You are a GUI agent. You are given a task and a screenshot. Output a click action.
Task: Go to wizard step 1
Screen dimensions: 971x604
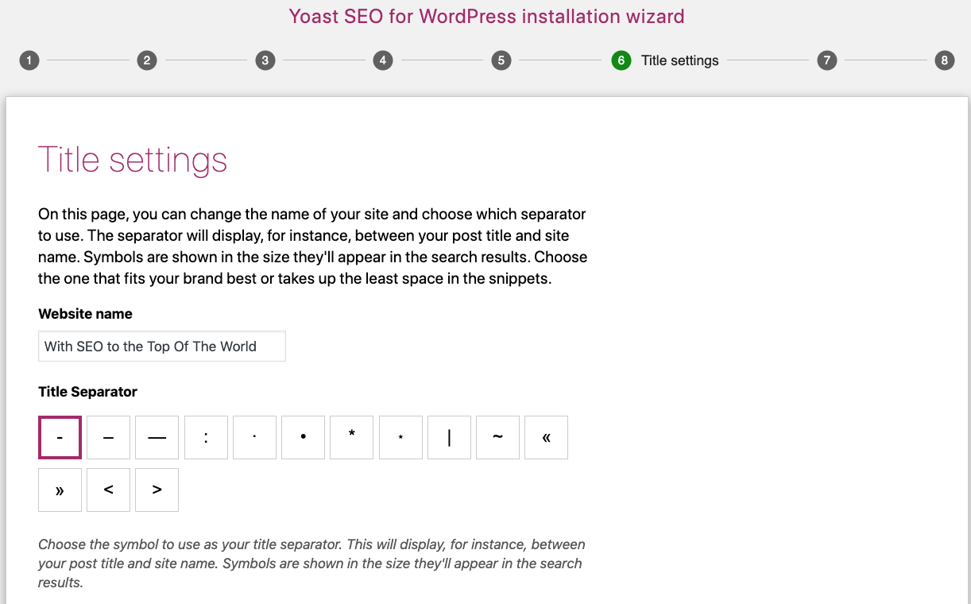tap(29, 60)
